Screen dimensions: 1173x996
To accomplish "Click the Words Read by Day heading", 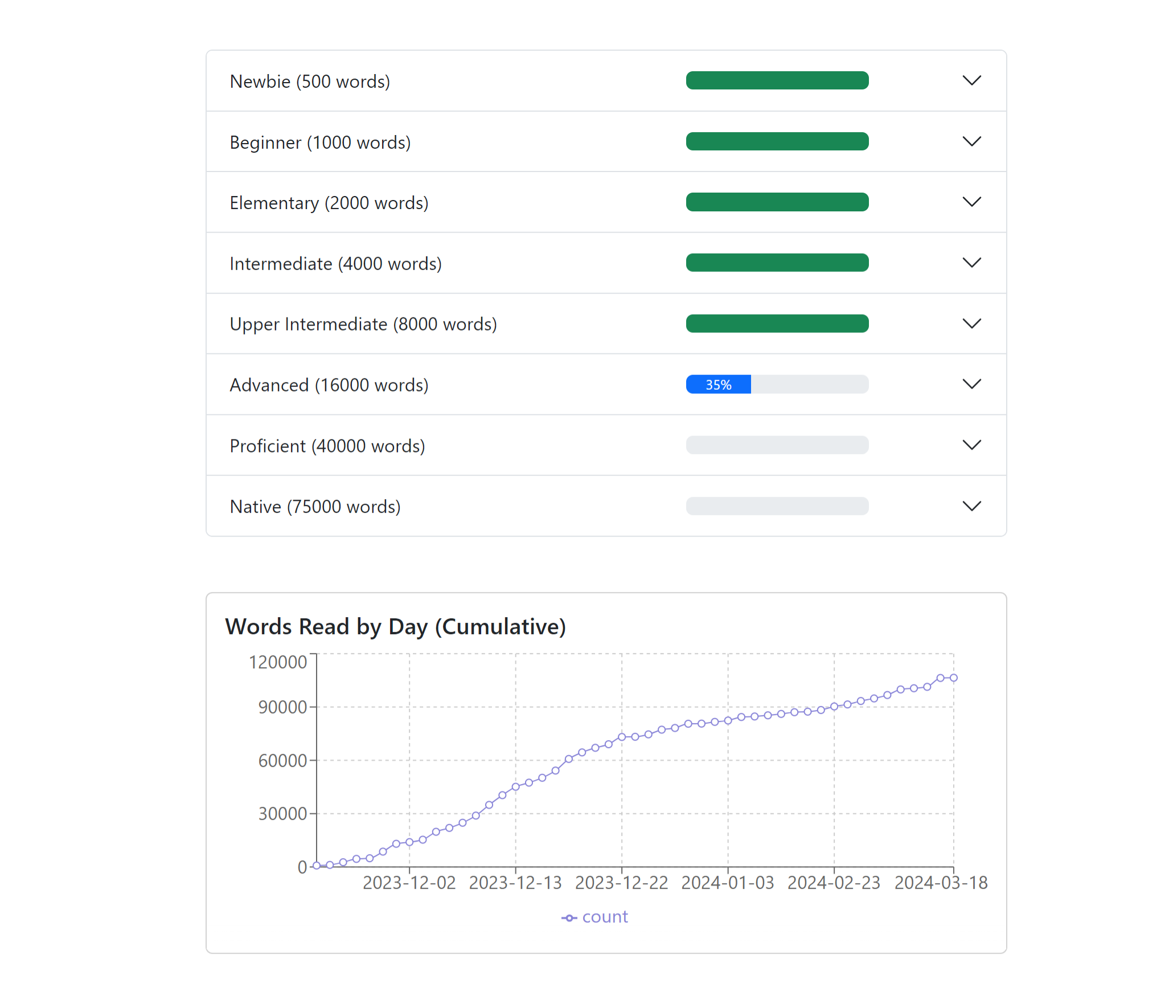I will tap(395, 627).
